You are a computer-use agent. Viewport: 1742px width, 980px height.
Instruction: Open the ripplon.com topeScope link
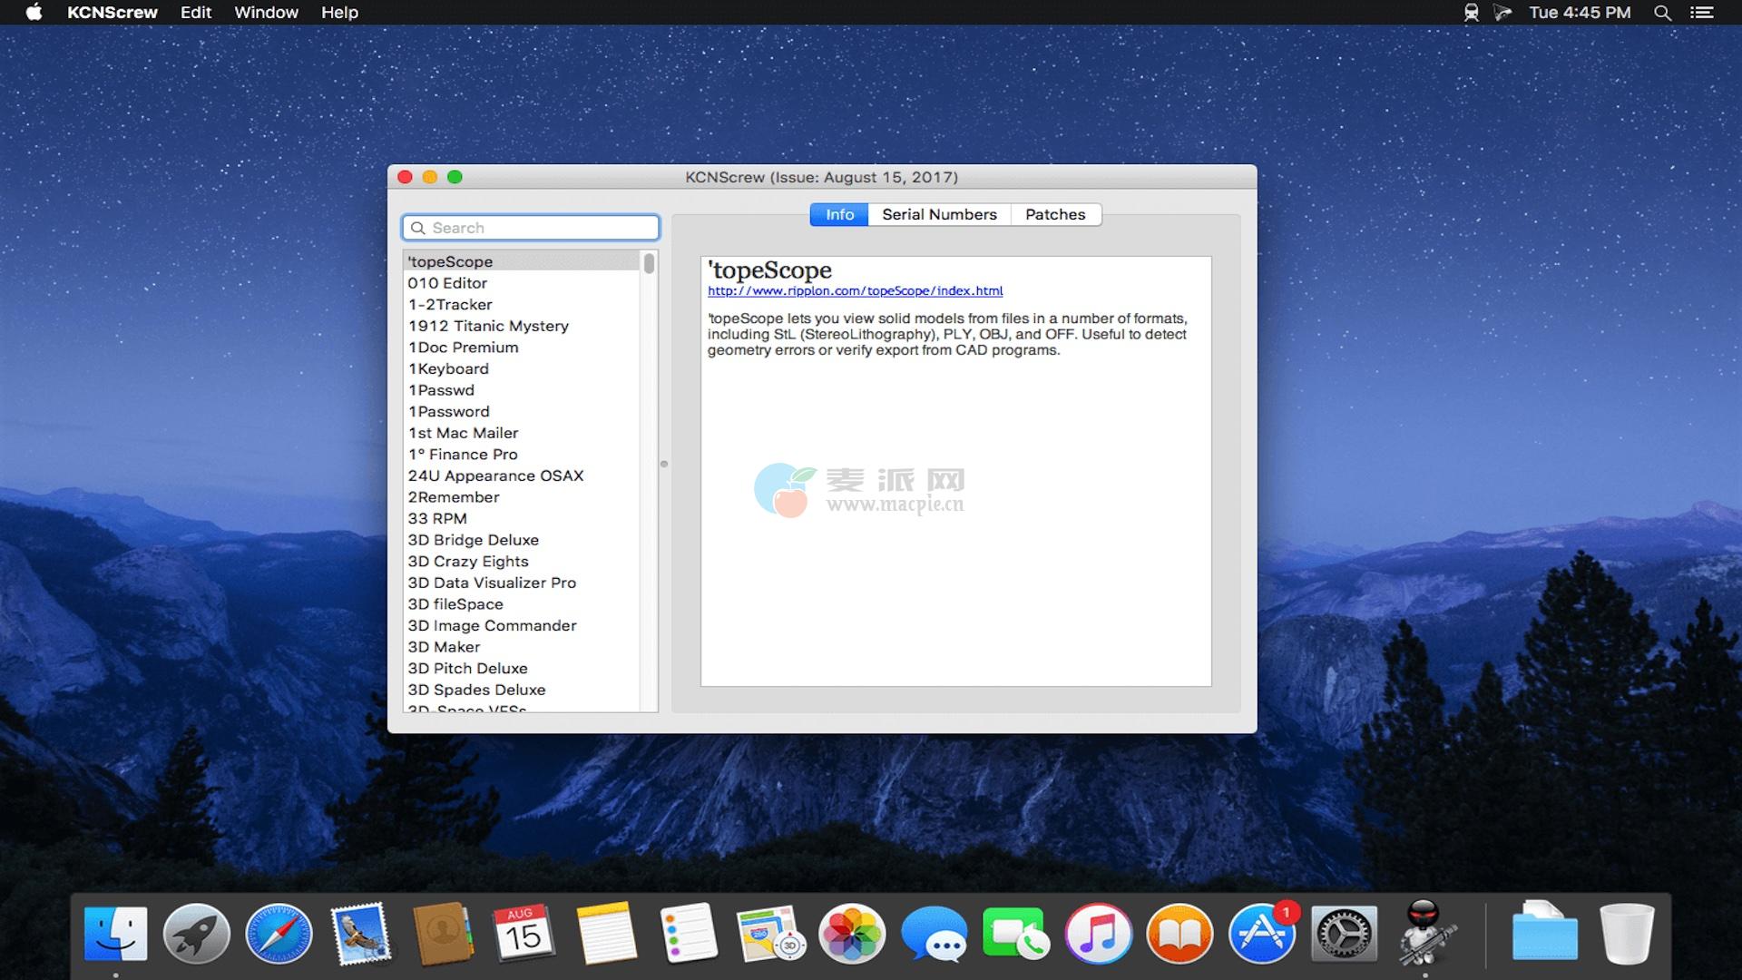click(x=855, y=291)
